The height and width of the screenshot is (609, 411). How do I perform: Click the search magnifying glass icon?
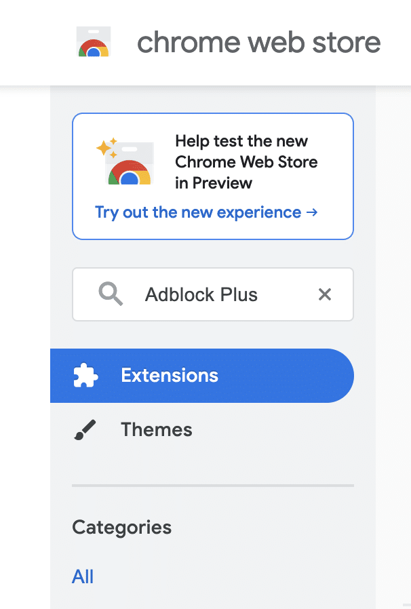(111, 294)
